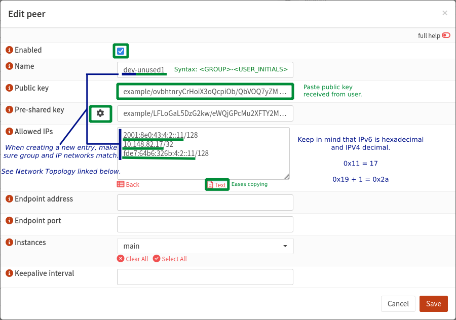The height and width of the screenshot is (320, 456).
Task: Click the gear icon to generate pre-shared key
Action: (100, 113)
